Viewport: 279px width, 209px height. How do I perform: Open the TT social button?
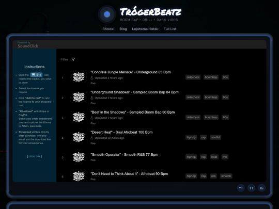coord(251,188)
